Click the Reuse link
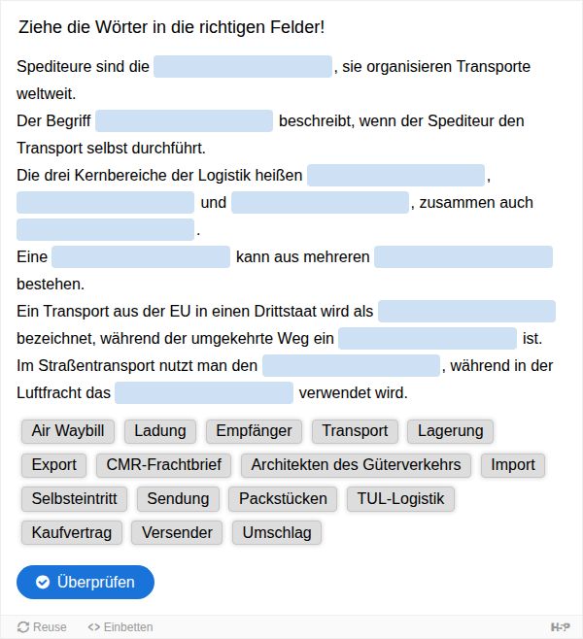583x639 pixels. tap(42, 626)
